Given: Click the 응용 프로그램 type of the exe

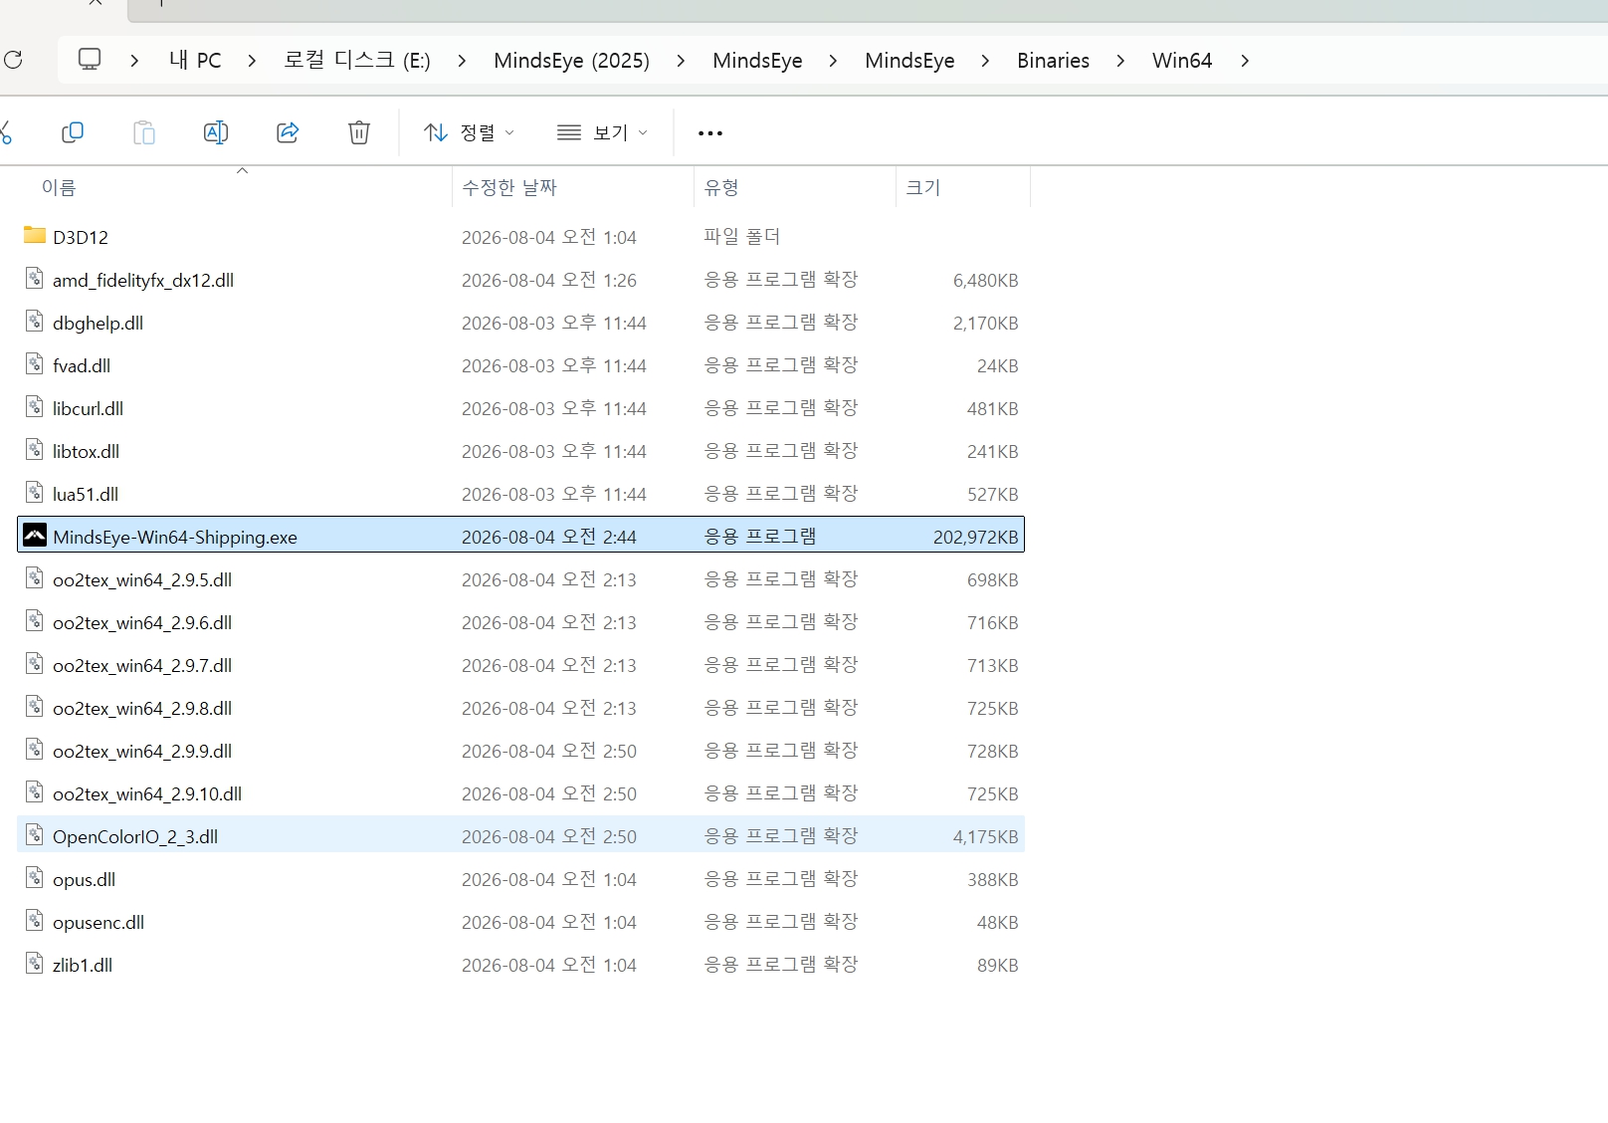Looking at the screenshot, I should coord(760,536).
